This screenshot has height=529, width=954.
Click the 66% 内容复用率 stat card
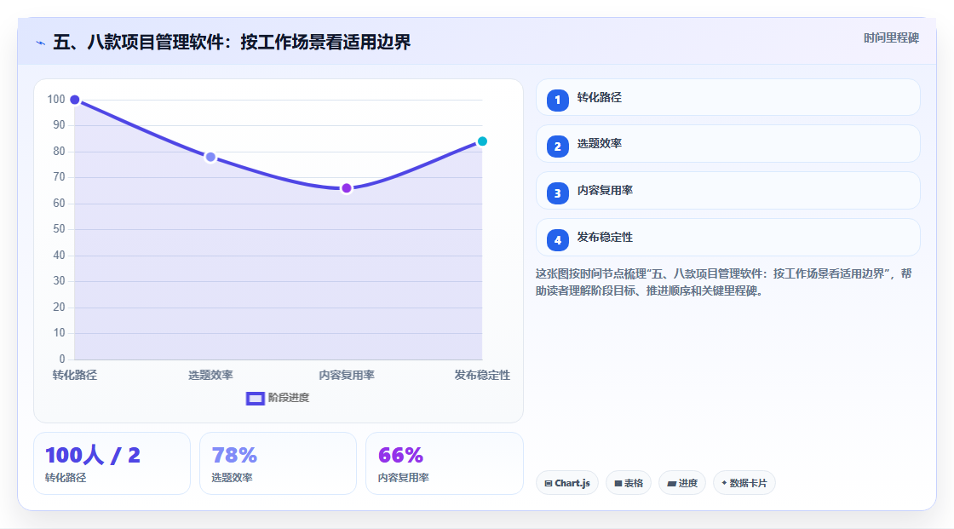click(x=444, y=464)
